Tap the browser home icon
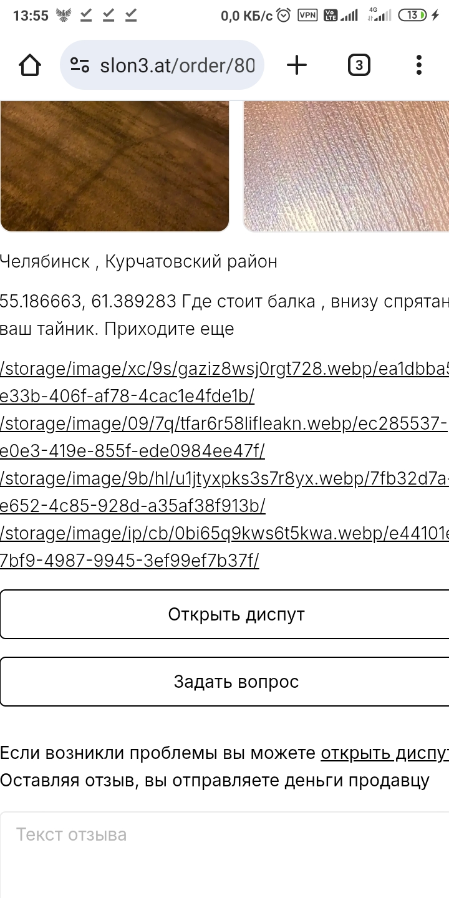Viewport: 449px width, 898px height. click(30, 65)
